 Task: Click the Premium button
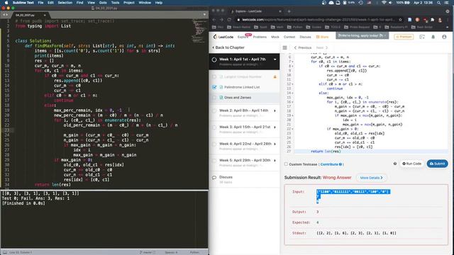[x=404, y=37]
